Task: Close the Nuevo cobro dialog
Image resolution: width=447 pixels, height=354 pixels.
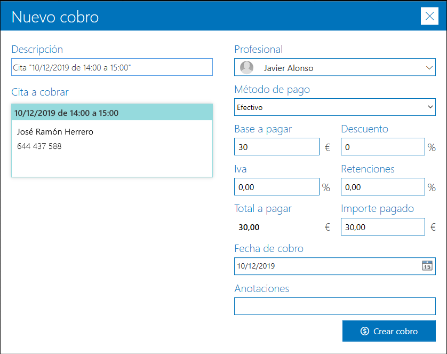Action: [429, 16]
